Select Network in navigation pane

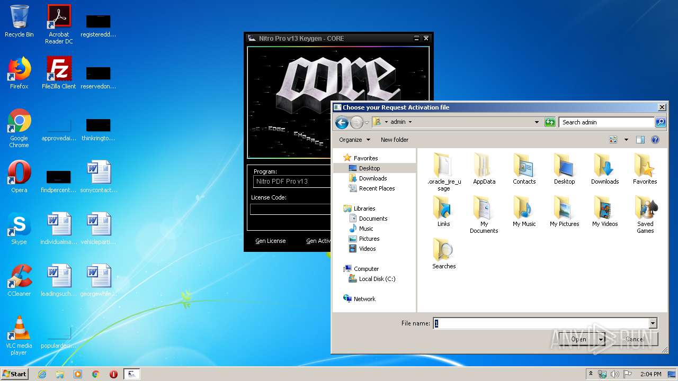click(x=360, y=299)
